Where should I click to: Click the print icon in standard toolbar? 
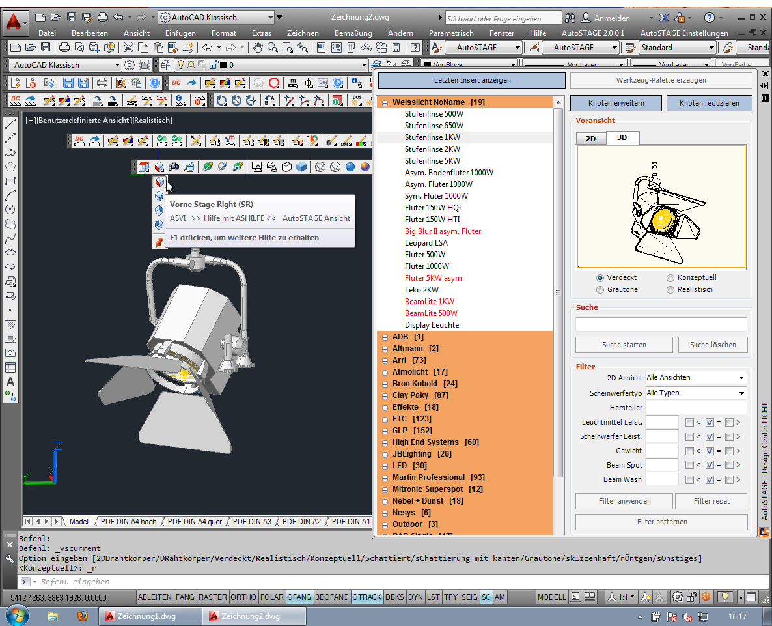[x=64, y=47]
